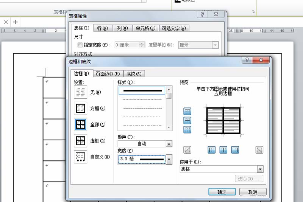Select the long-dash line style
303x202 pixels.
point(142,117)
